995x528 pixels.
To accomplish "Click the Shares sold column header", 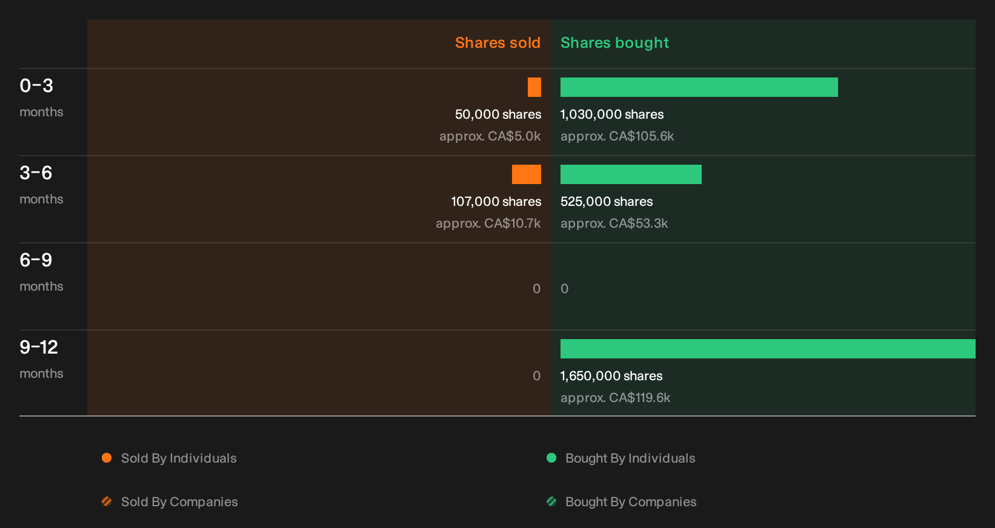I will pyautogui.click(x=497, y=43).
